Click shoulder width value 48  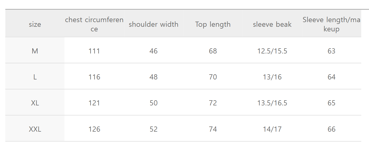click(153, 77)
